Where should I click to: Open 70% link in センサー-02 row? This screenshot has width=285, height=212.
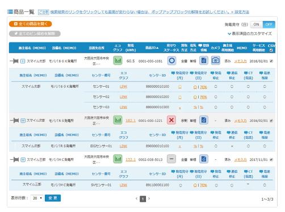[203, 97]
